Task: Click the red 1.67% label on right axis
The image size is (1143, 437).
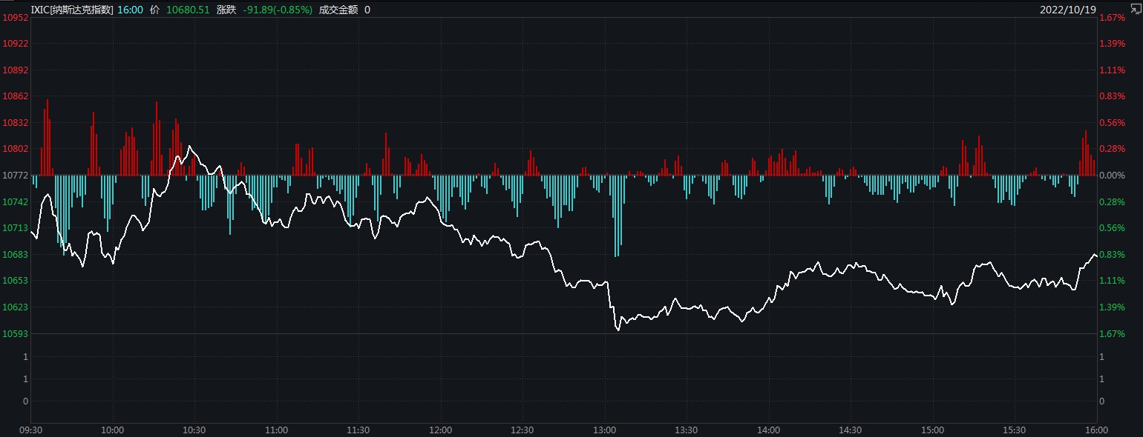Action: [1113, 18]
